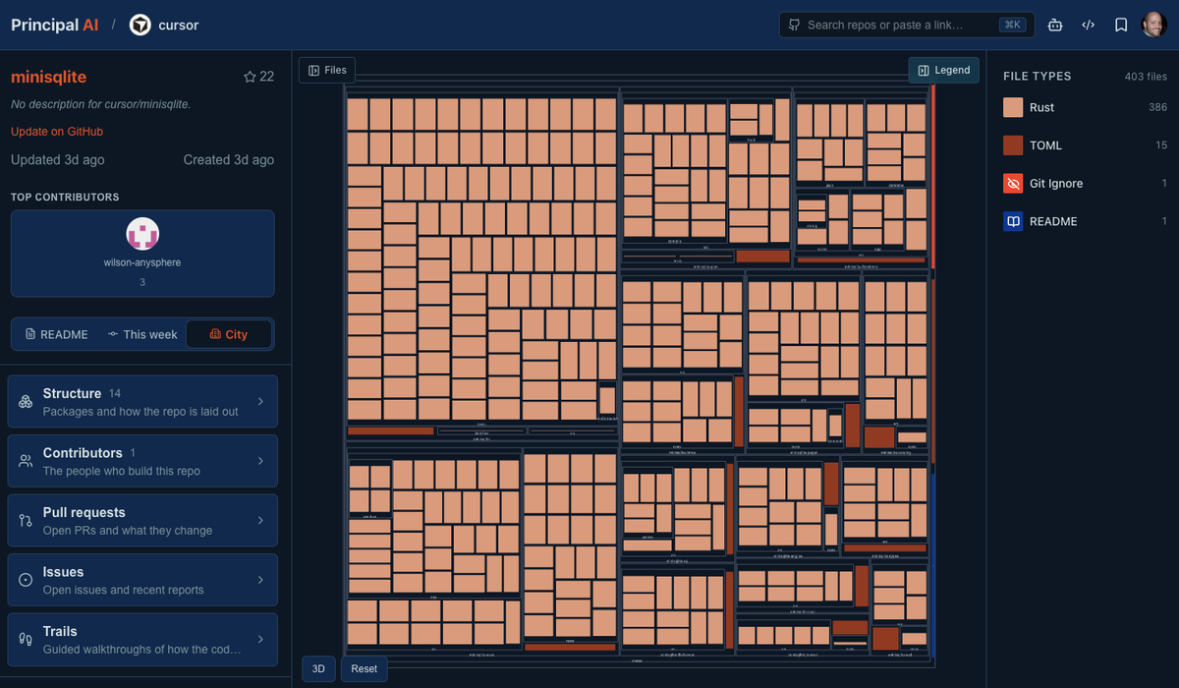Click the cursor breadcrumb link
This screenshot has height=688, width=1179.
click(178, 25)
